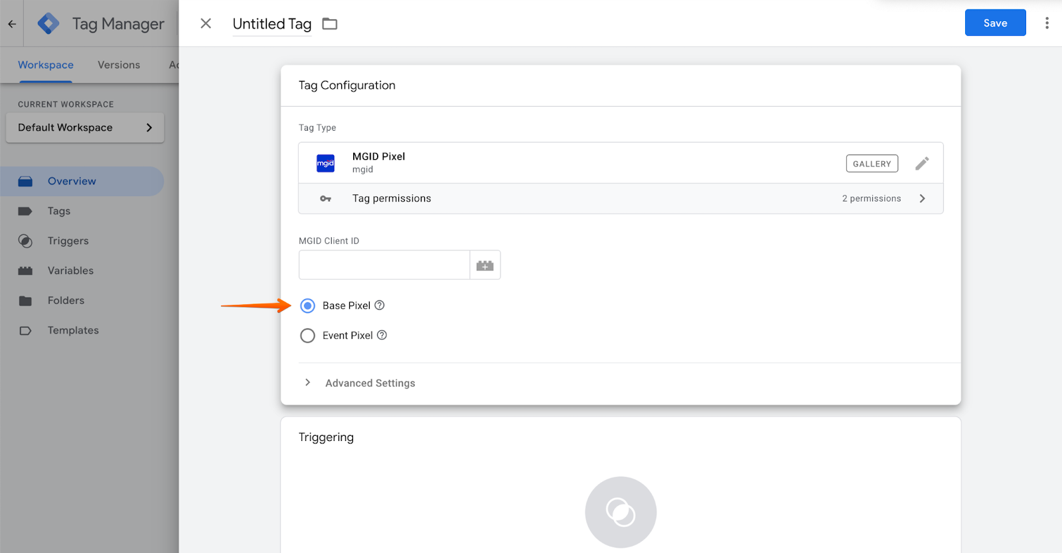
Task: Expand Tag permissions row chevron
Action: (x=922, y=198)
